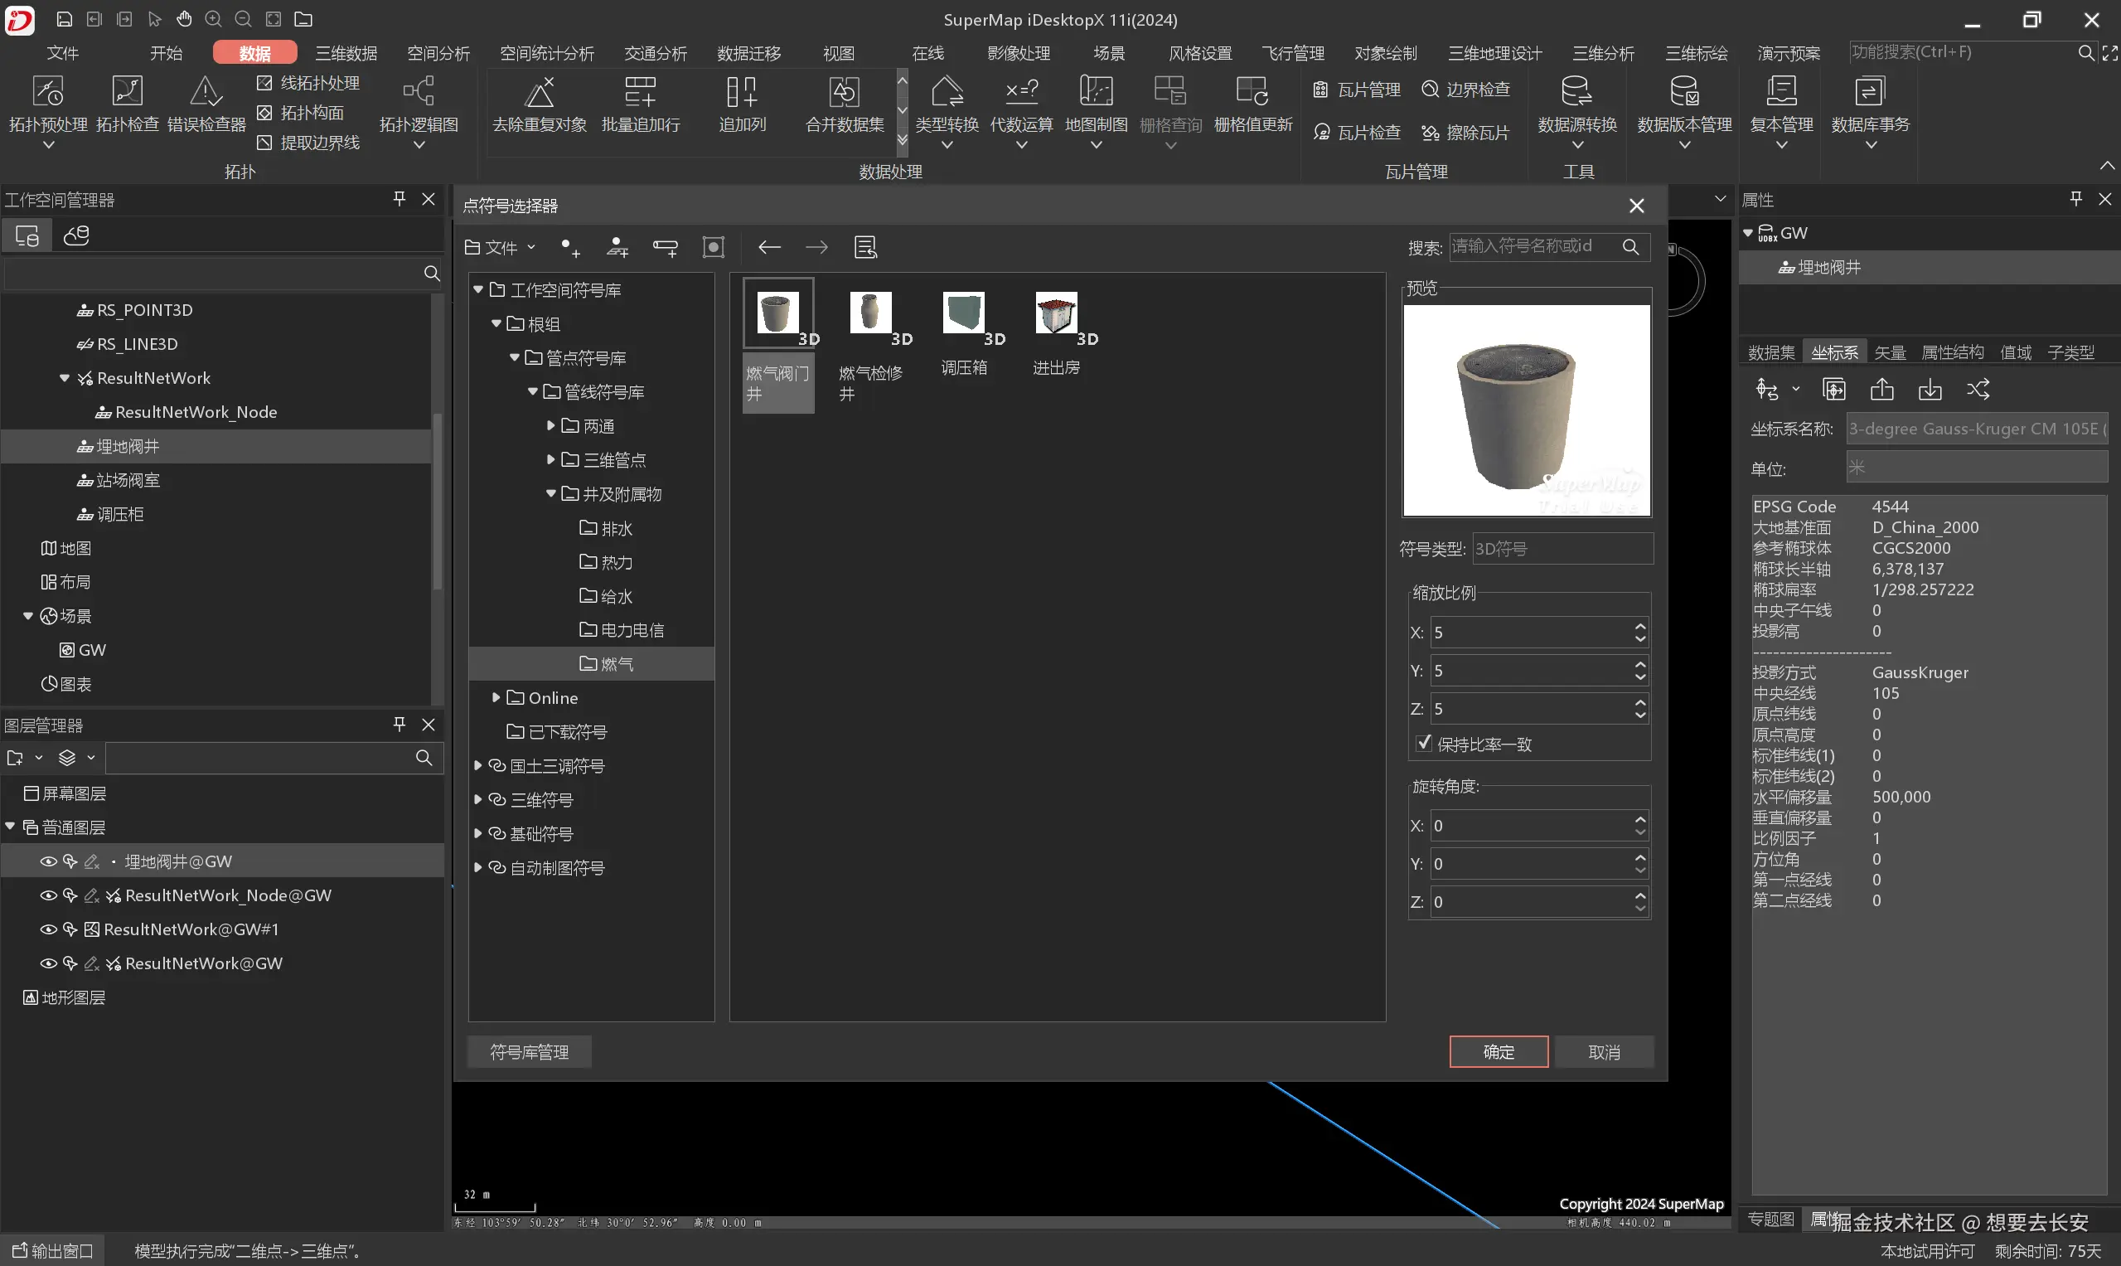
Task: Open the 文件 dropdown in symbol selector
Action: pyautogui.click(x=500, y=247)
